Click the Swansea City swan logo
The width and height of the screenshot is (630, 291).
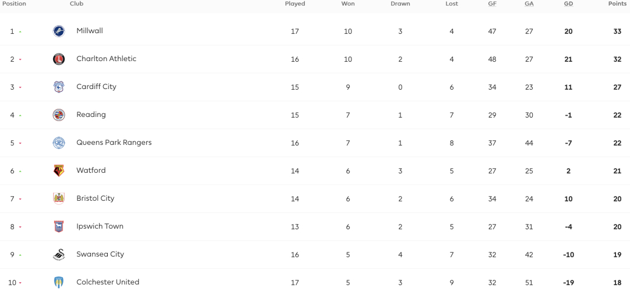coord(59,254)
